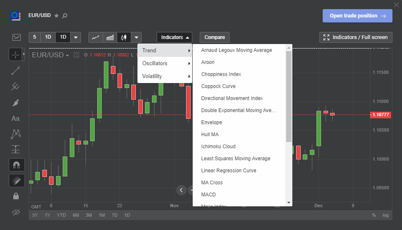
Task: Click the star to favorite EUR/USD
Action: click(56, 16)
